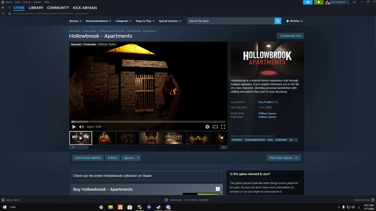Toggle theater mode on the video player
The height and width of the screenshot is (211, 376).
(215, 127)
